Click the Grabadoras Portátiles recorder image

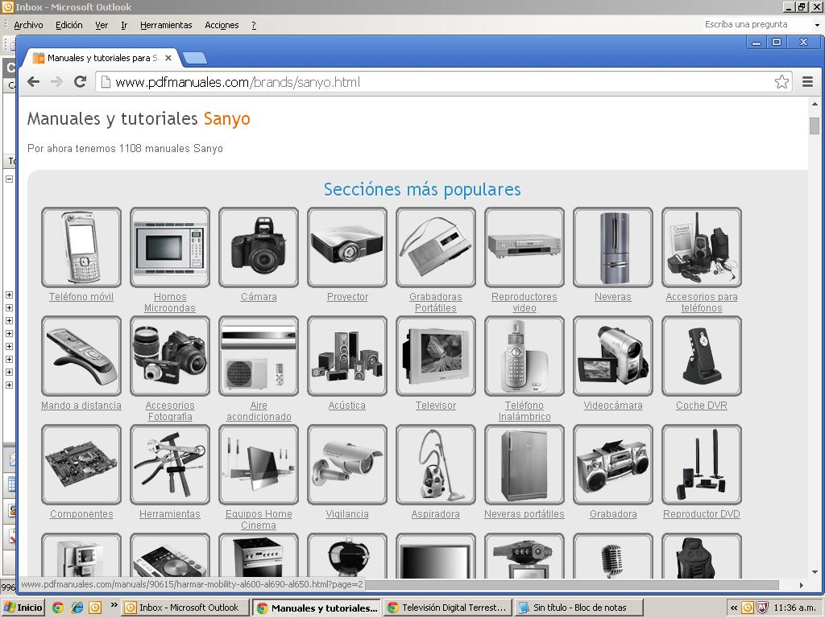click(436, 247)
